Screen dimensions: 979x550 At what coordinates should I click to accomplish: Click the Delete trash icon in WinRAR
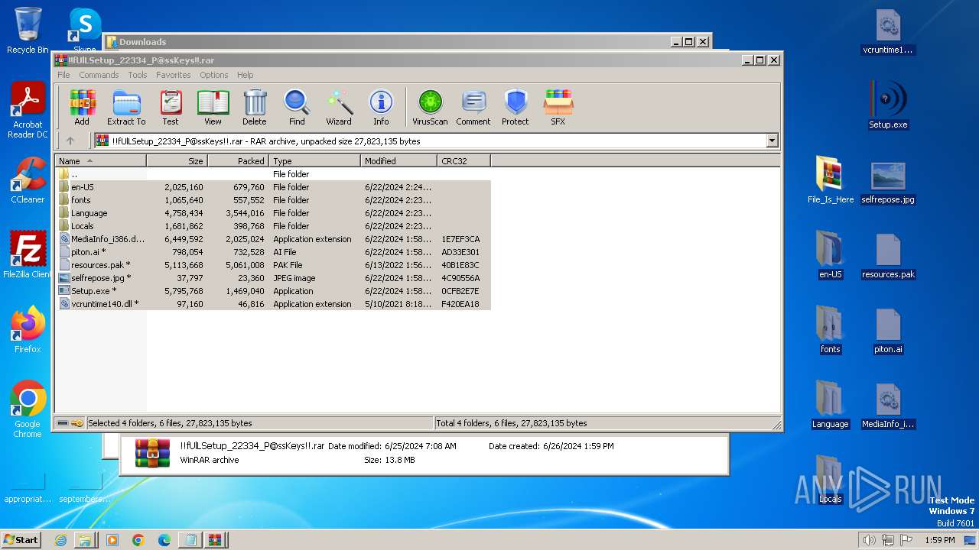pyautogui.click(x=255, y=107)
